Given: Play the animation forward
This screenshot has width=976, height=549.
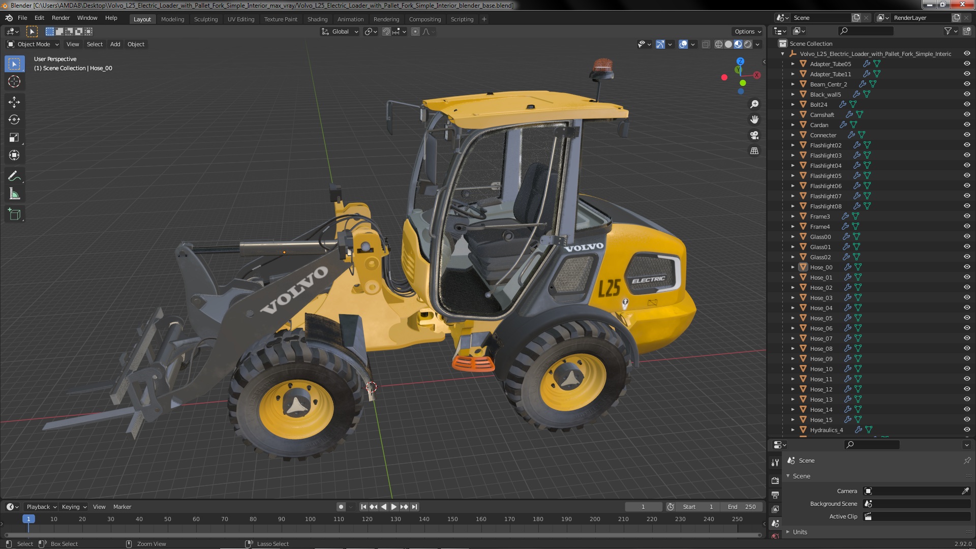Looking at the screenshot, I should [x=394, y=507].
